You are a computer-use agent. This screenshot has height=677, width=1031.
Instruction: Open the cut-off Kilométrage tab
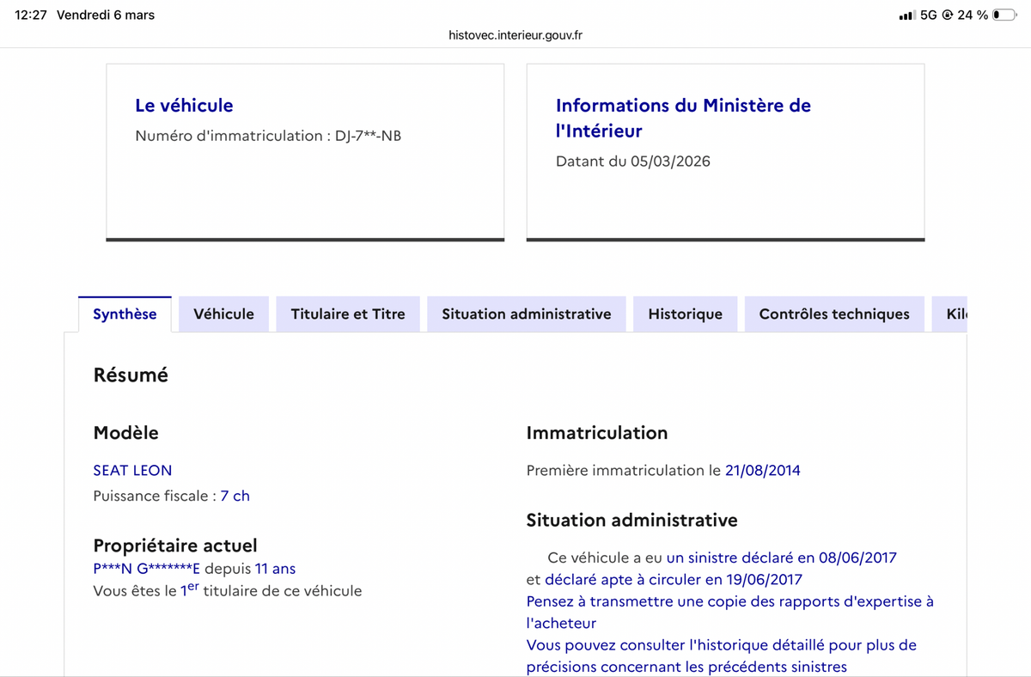coord(950,314)
